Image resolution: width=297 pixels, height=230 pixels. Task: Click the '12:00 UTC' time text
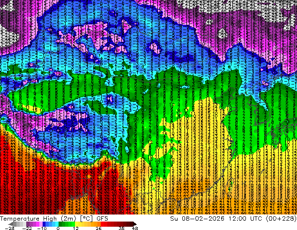point(245,219)
